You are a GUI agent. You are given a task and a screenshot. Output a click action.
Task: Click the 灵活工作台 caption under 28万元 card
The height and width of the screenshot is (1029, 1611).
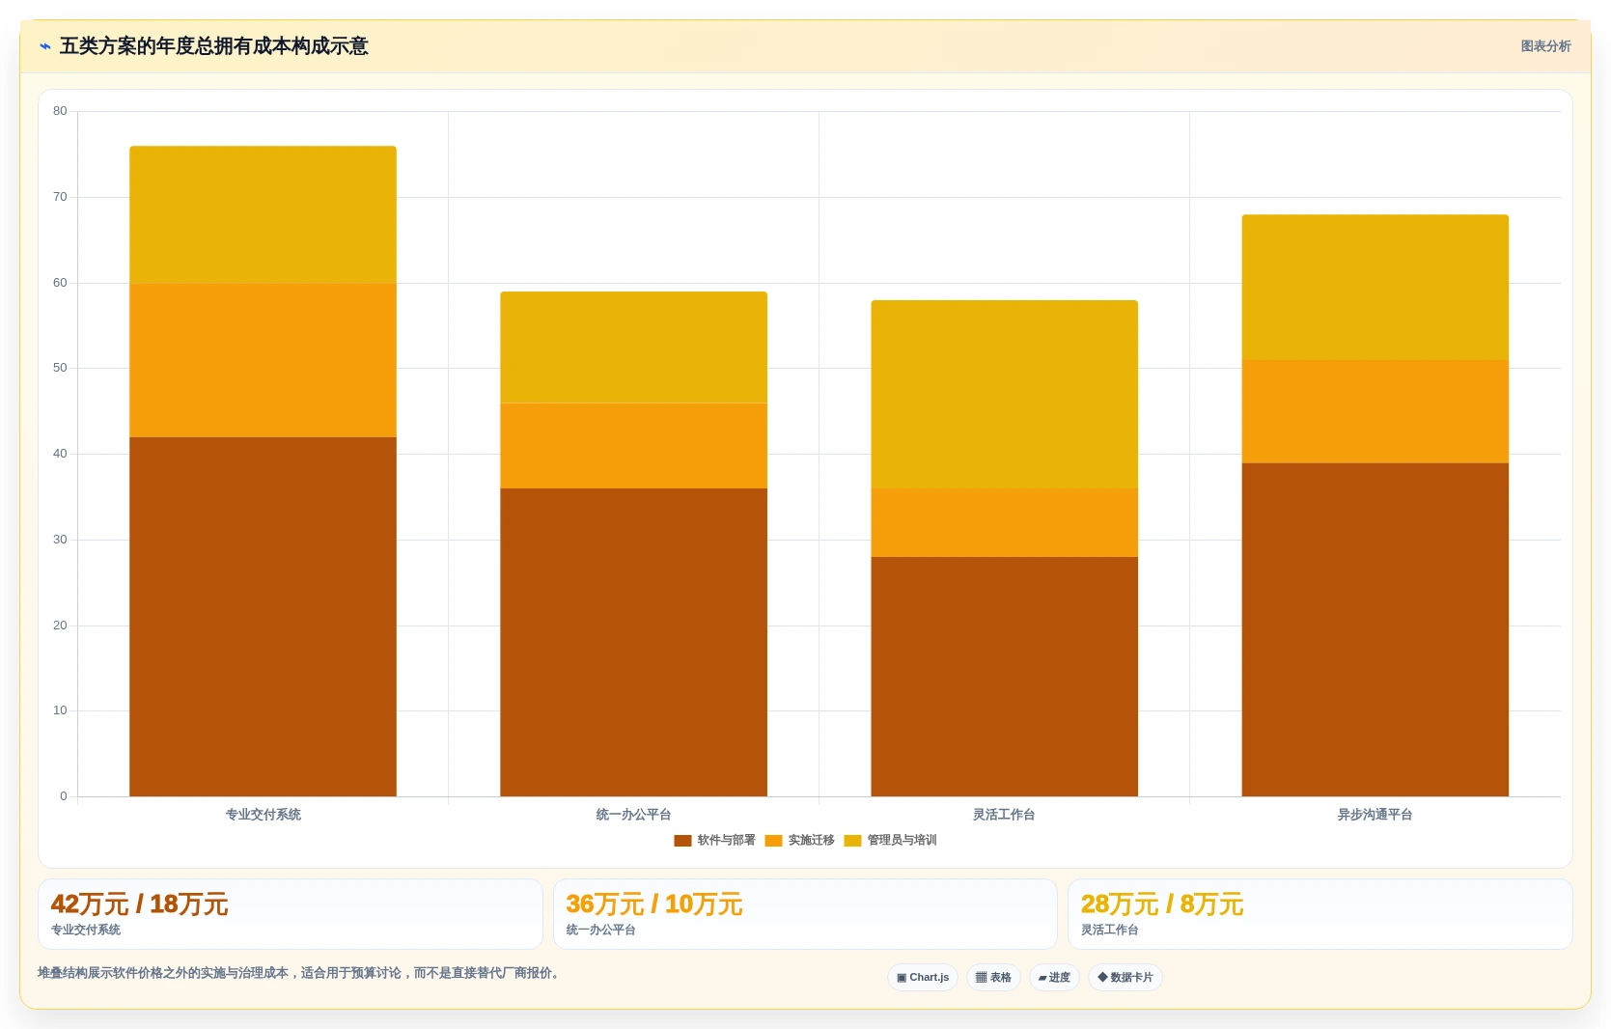pos(1110,930)
